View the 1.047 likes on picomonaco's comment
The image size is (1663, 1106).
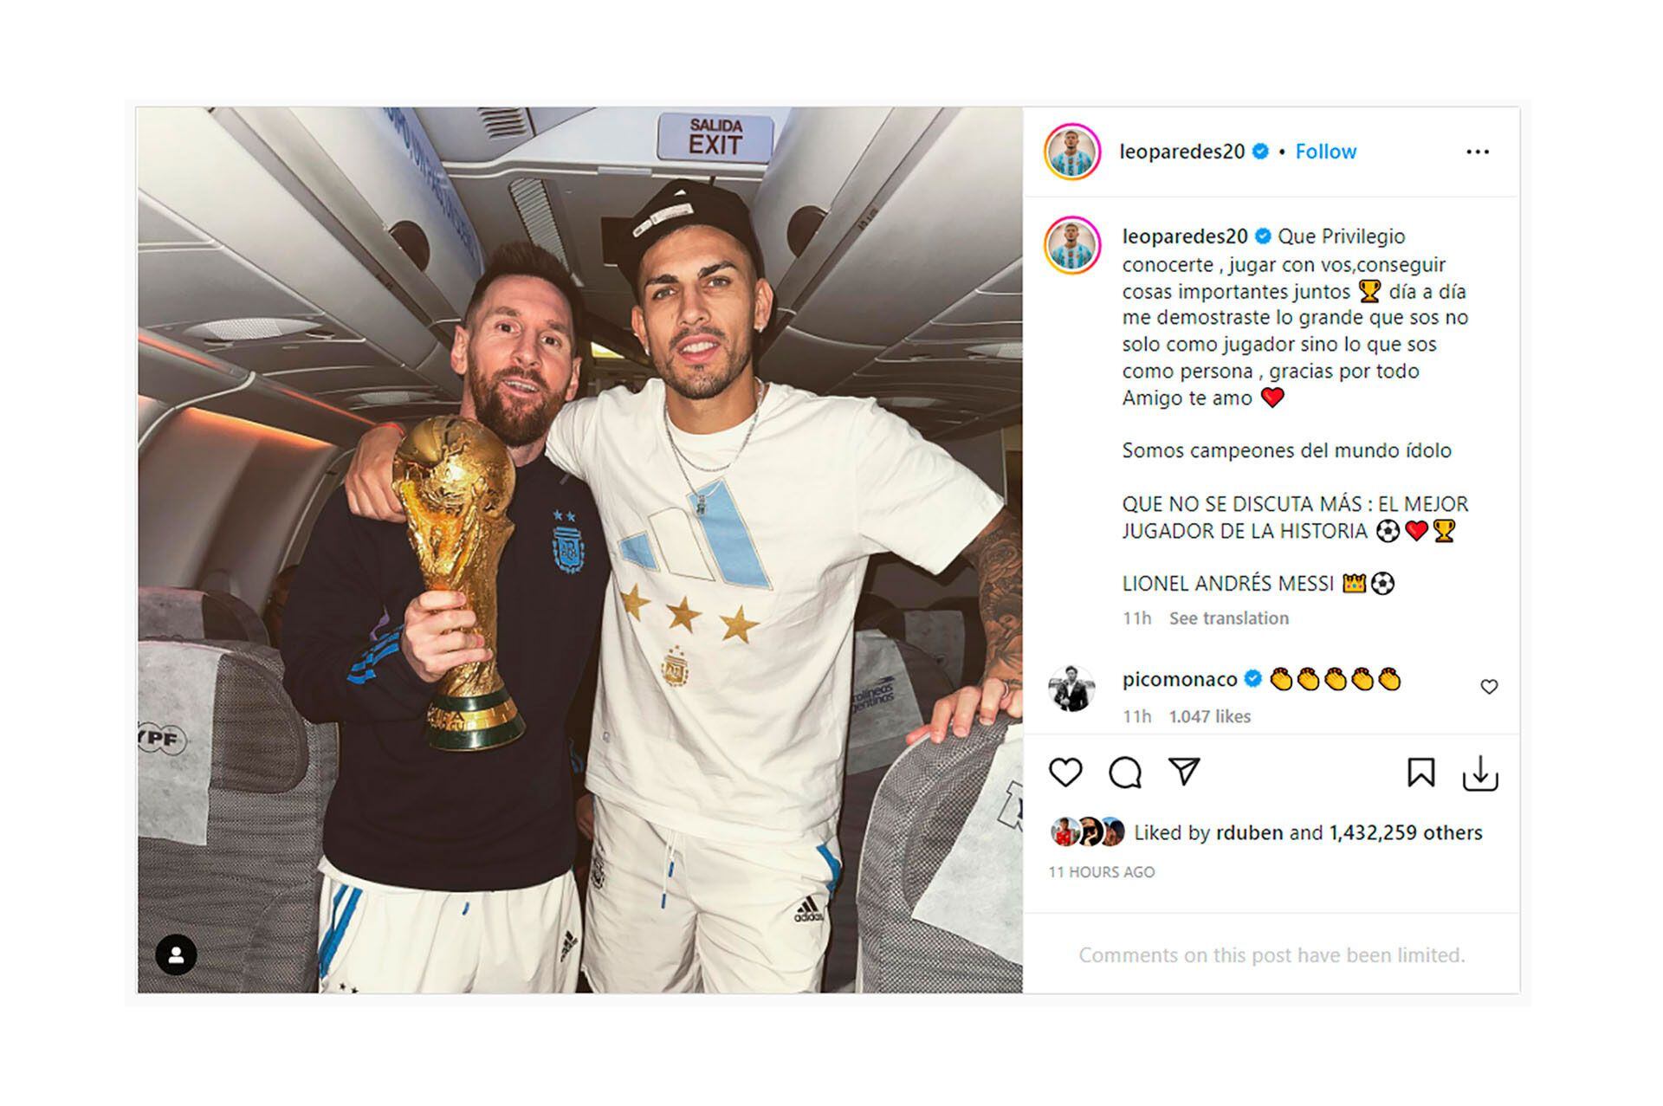(1209, 716)
